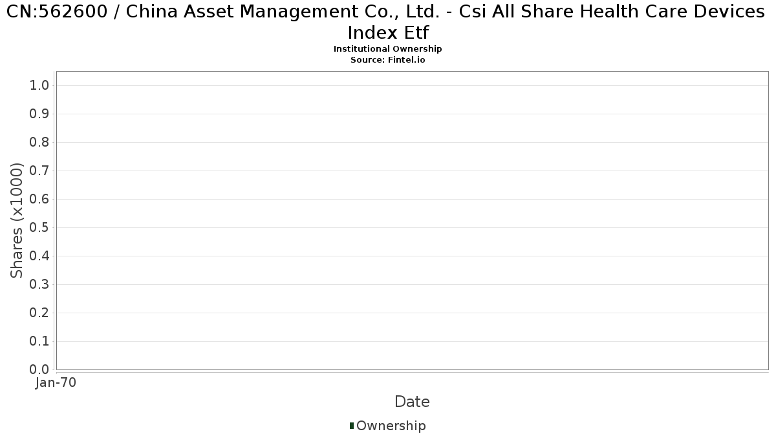776x436 pixels.
Task: Click the 'Source: Fintel.io' text
Action: (x=388, y=59)
